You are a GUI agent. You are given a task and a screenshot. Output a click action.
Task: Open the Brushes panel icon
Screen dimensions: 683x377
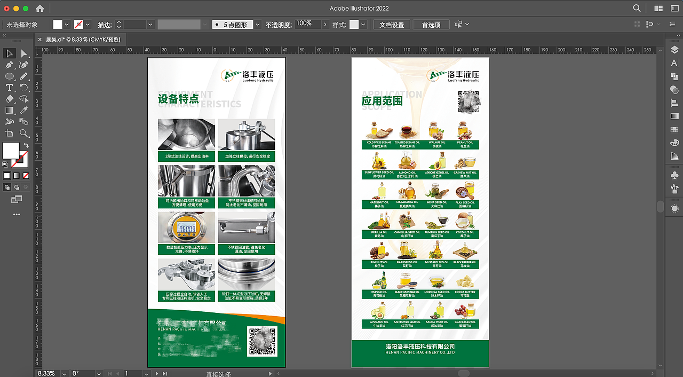(x=674, y=188)
